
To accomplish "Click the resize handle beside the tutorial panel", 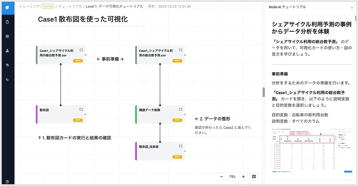I will (x=264, y=92).
